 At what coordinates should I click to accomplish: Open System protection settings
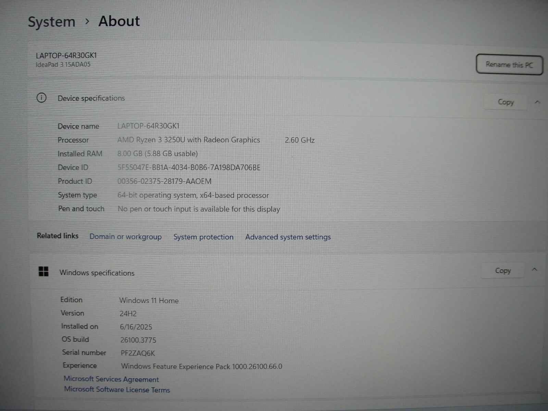(x=203, y=237)
